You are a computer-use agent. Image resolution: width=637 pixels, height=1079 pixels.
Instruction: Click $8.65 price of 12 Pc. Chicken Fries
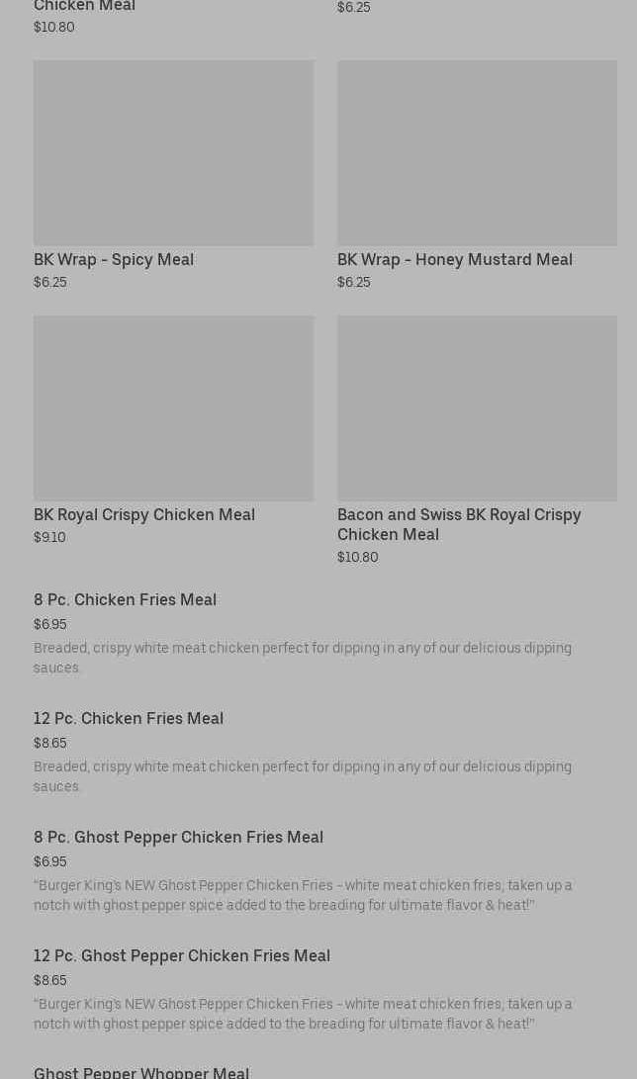49,743
